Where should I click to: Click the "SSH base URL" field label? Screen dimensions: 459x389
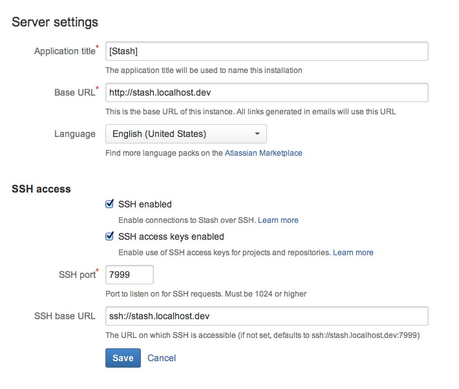tap(65, 316)
